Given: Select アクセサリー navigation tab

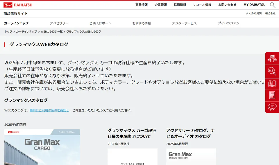Looking at the screenshot, I should pos(59,23).
